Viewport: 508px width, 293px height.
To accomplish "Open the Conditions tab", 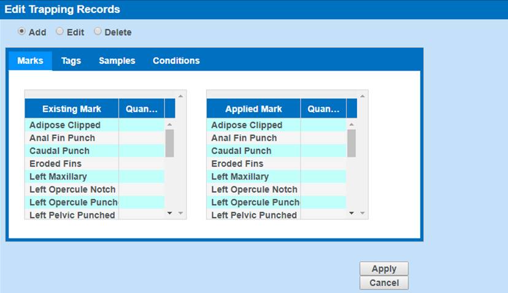I will (x=176, y=61).
